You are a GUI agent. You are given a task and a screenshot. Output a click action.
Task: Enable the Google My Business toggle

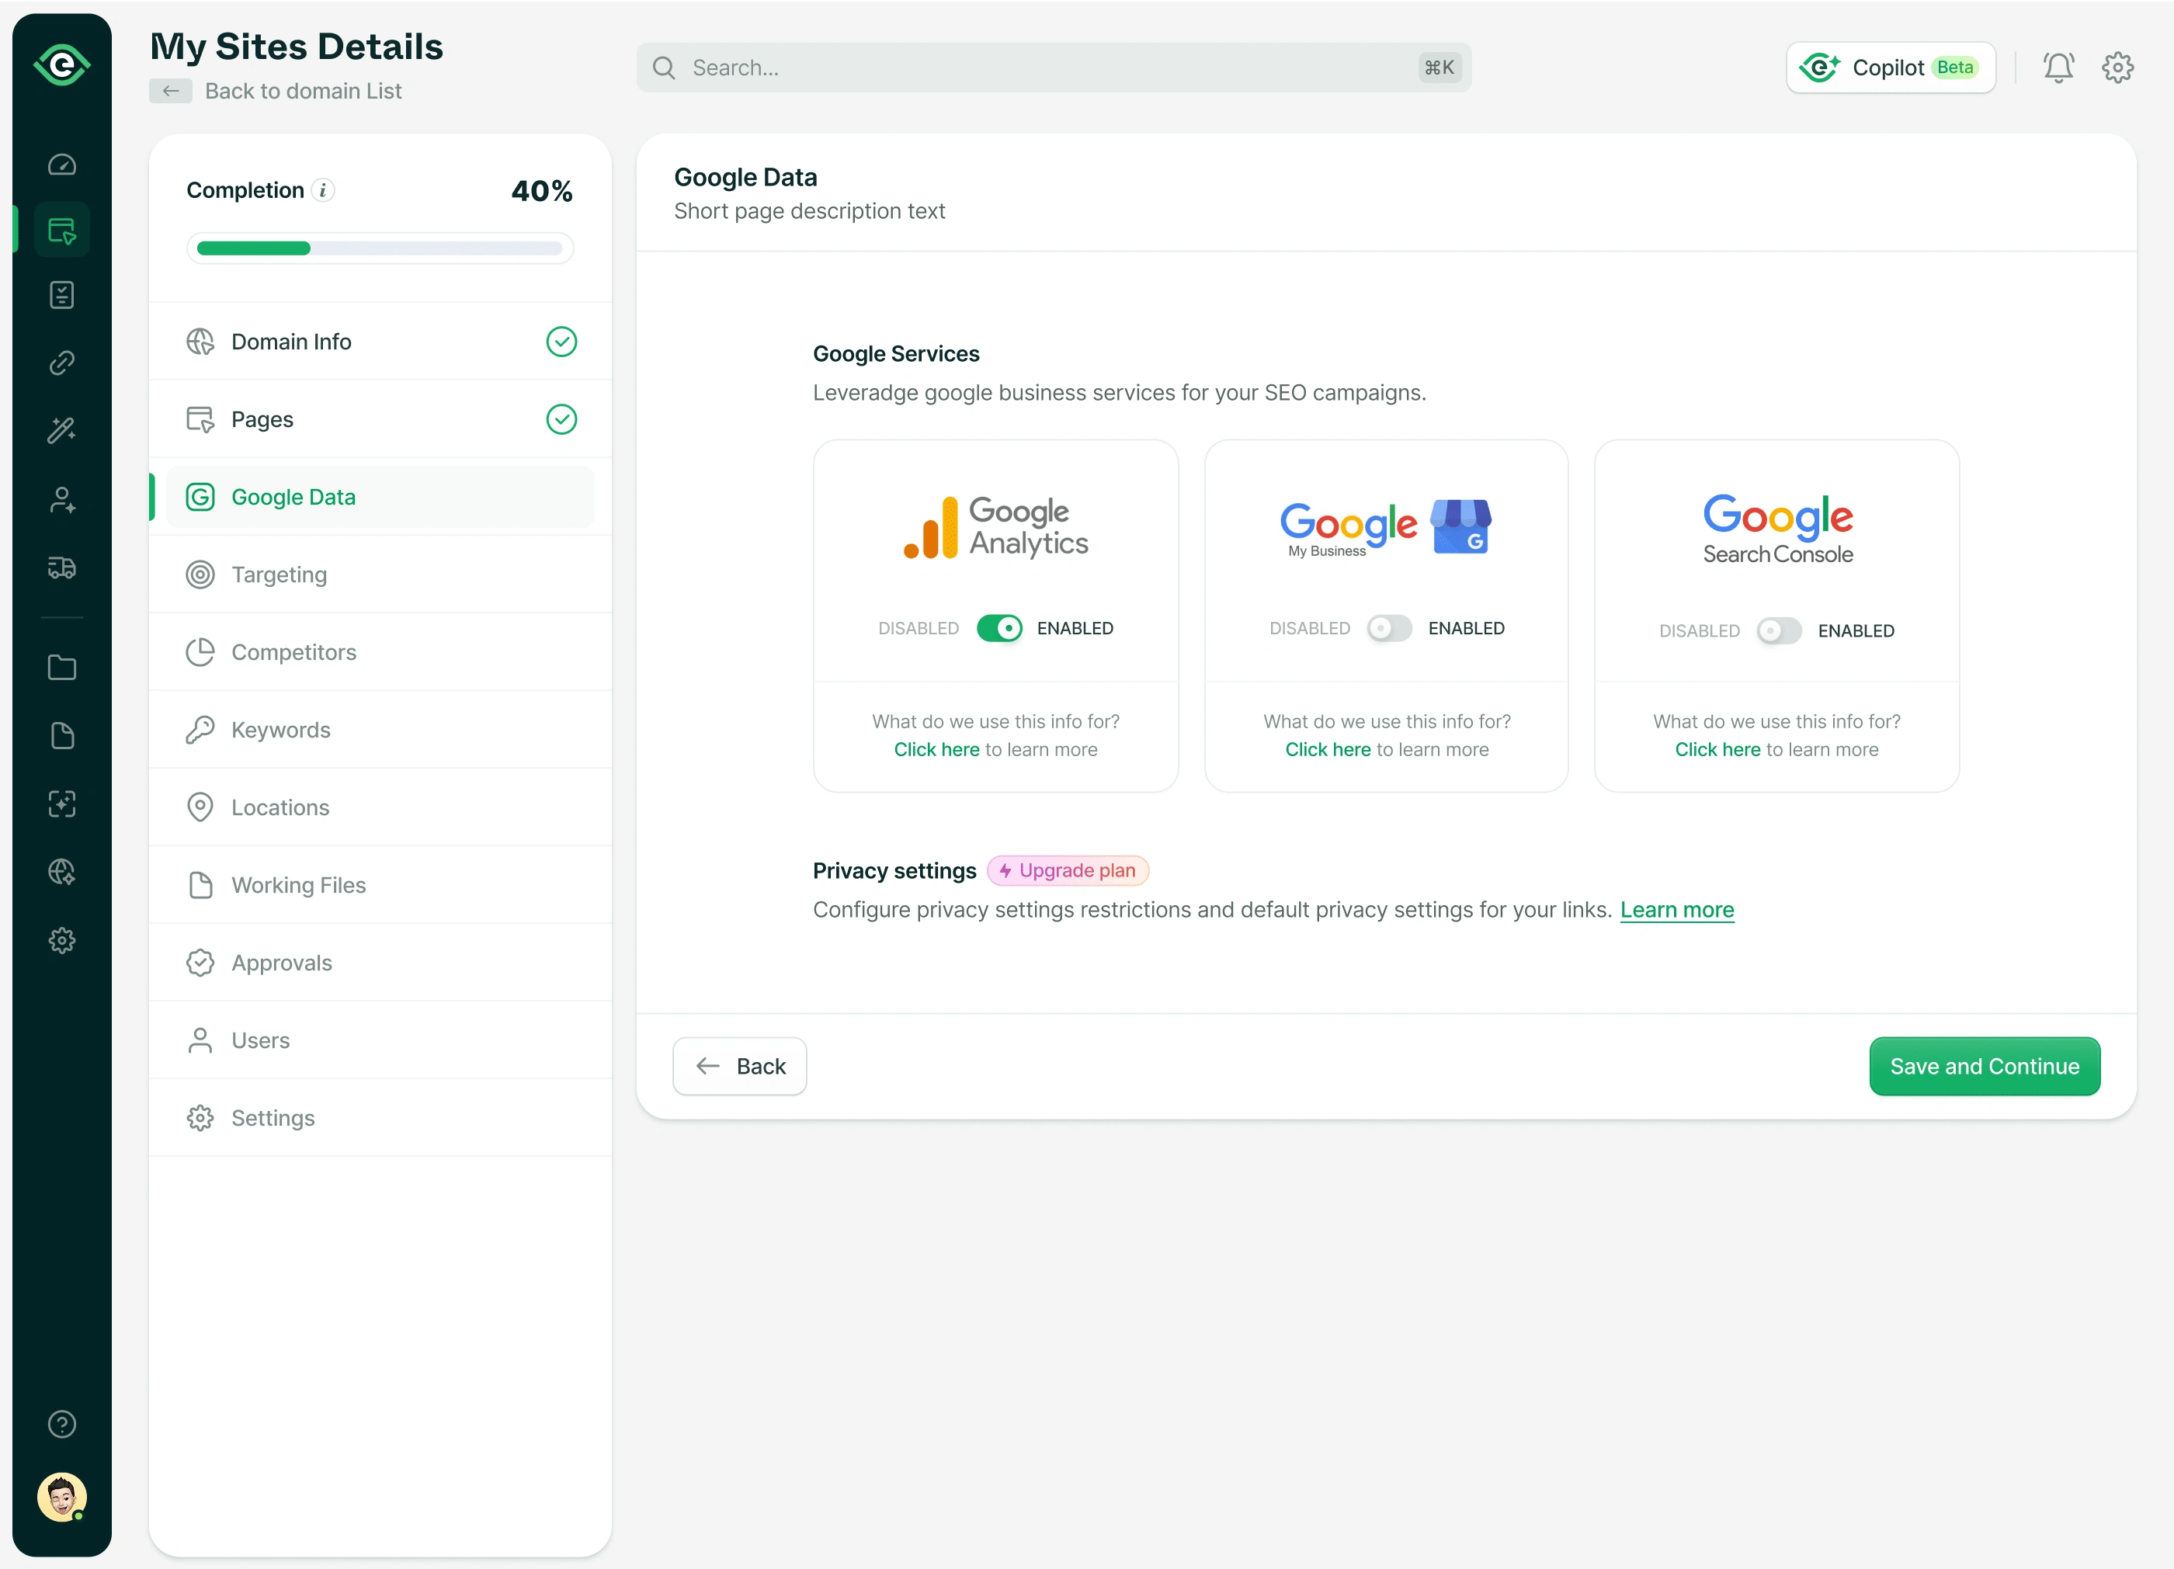(x=1389, y=628)
